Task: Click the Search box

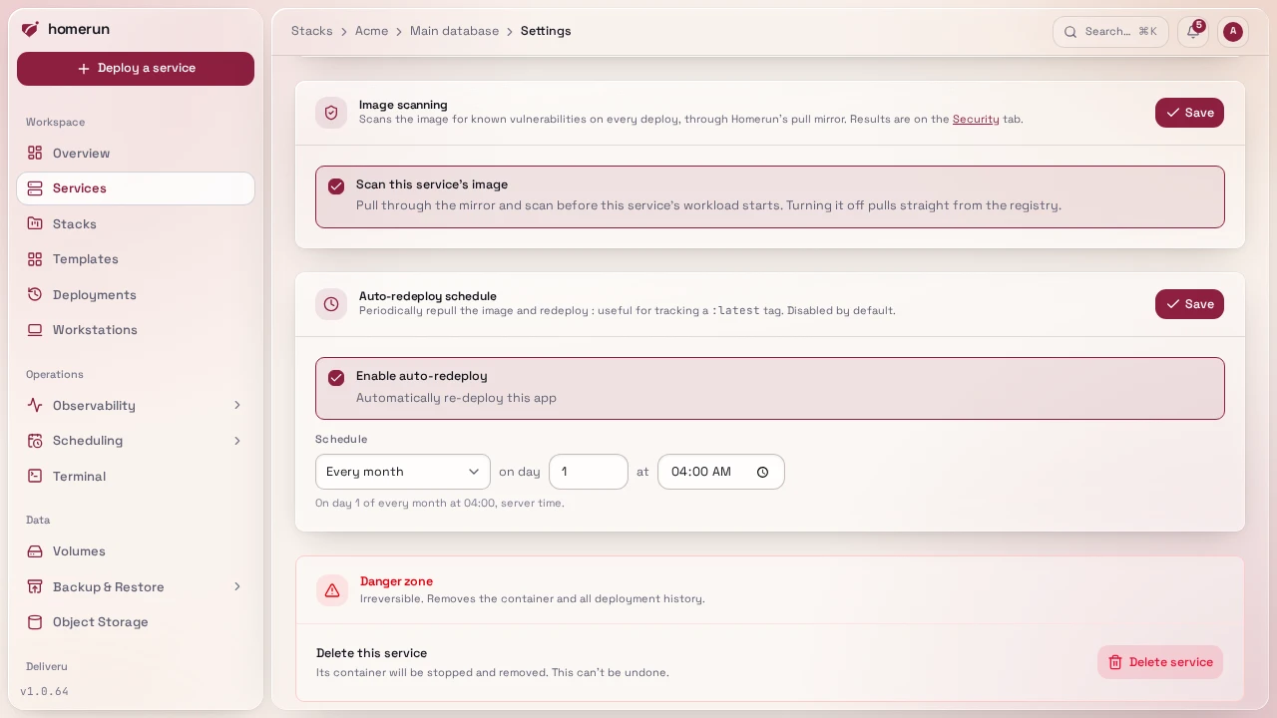Action: point(1110,32)
